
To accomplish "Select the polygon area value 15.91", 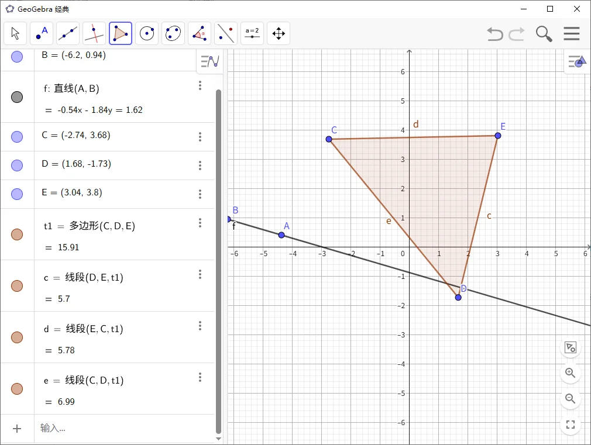I will click(x=68, y=247).
